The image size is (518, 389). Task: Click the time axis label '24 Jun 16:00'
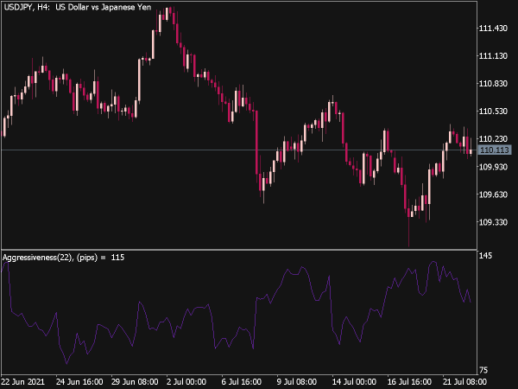pos(79,382)
